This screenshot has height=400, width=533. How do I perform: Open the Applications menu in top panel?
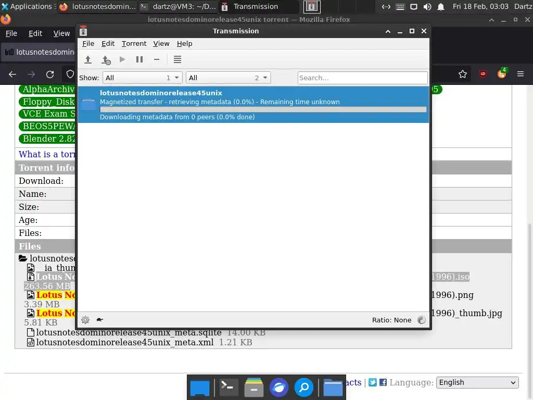tap(29, 6)
